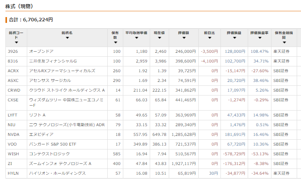Sort by 評価額 column arrow
Viewport: 301px width, 184px height.
(x=184, y=38)
